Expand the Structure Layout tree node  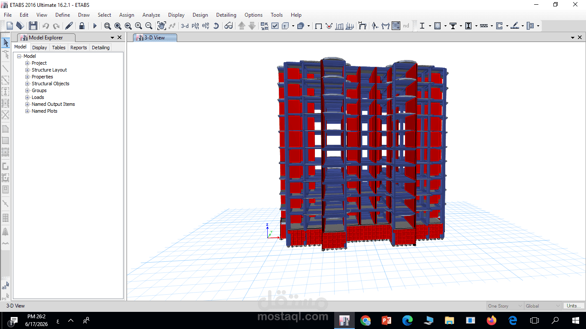point(27,70)
